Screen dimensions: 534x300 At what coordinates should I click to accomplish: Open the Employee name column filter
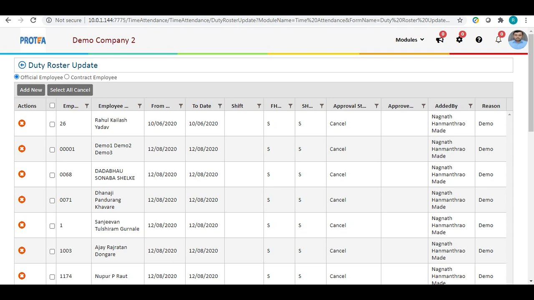(x=140, y=106)
